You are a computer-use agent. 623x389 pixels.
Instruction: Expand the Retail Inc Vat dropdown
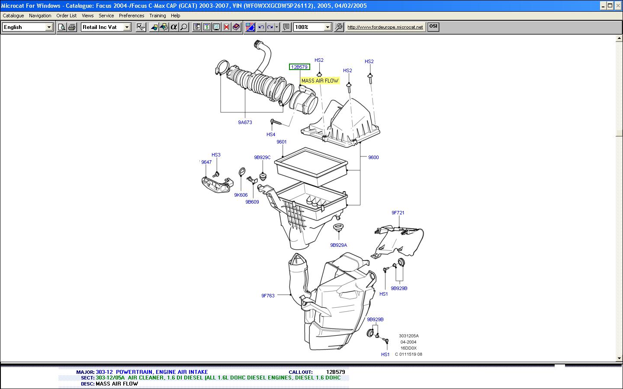coord(127,27)
